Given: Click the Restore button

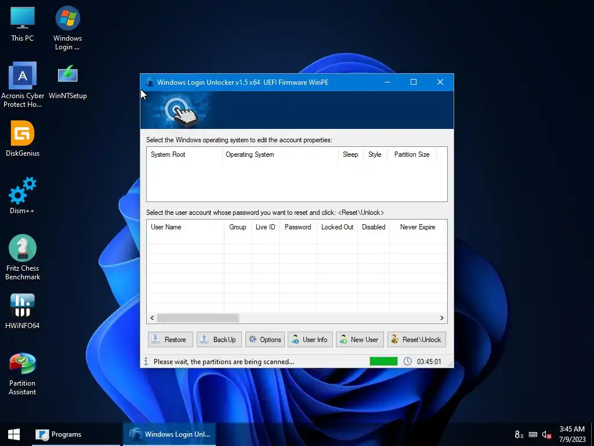Looking at the screenshot, I should pyautogui.click(x=170, y=339).
